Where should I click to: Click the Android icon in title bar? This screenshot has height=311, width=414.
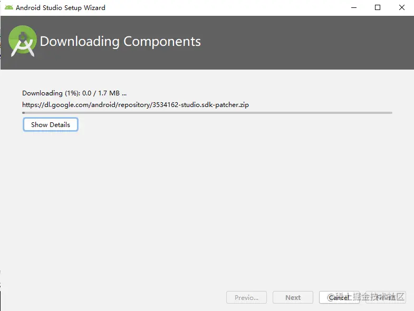(9, 7)
